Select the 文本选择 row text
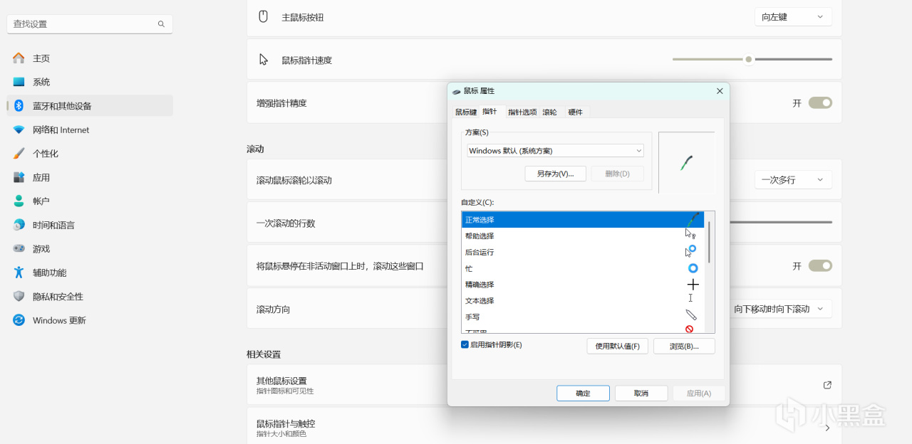Viewport: 912px width, 444px height. [x=480, y=301]
